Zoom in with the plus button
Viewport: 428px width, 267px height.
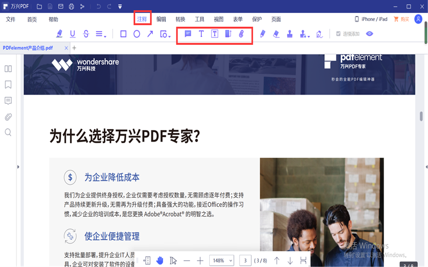coord(200,261)
